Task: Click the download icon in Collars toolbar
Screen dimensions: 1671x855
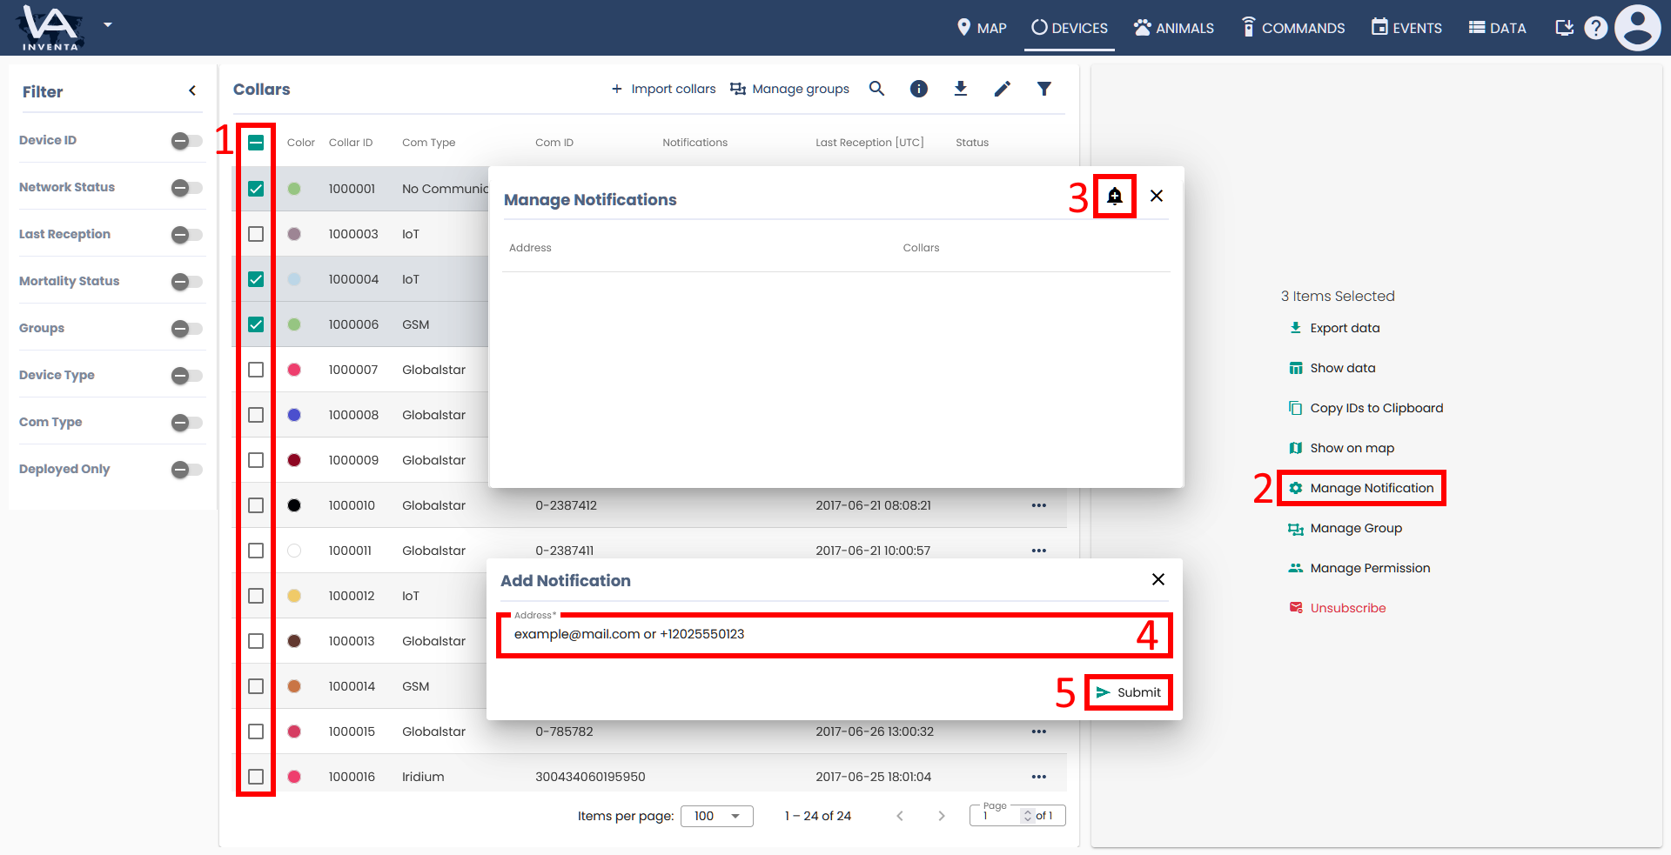Action: coord(960,89)
